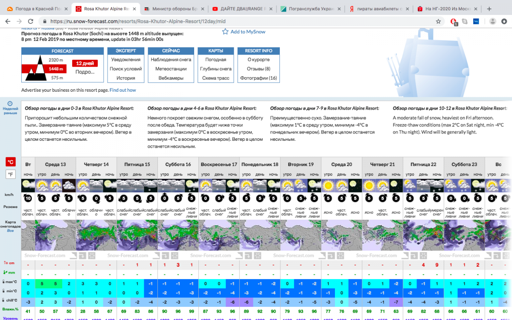Click the sun icon for Четверг 21 утро
The height and width of the screenshot is (320, 512).
[x=369, y=185]
